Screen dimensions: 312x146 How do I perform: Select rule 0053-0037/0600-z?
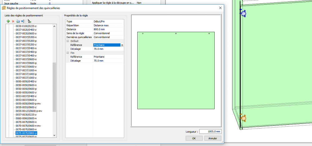[26, 100]
